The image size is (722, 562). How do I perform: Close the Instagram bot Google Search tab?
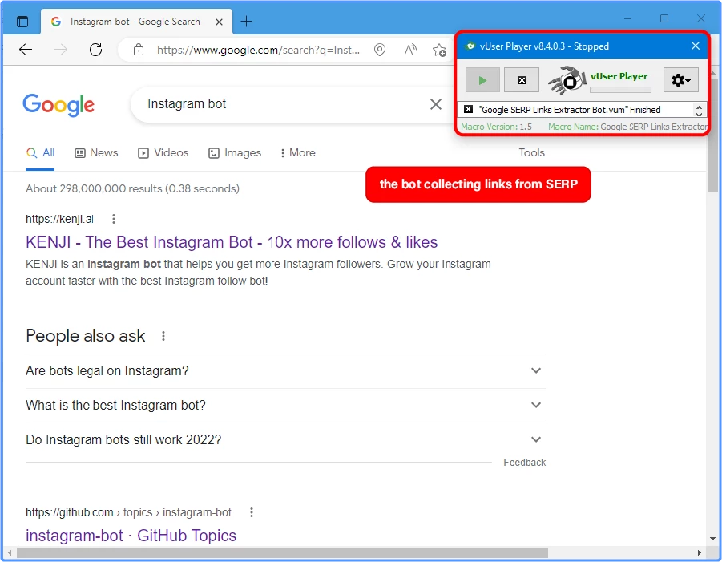[220, 22]
